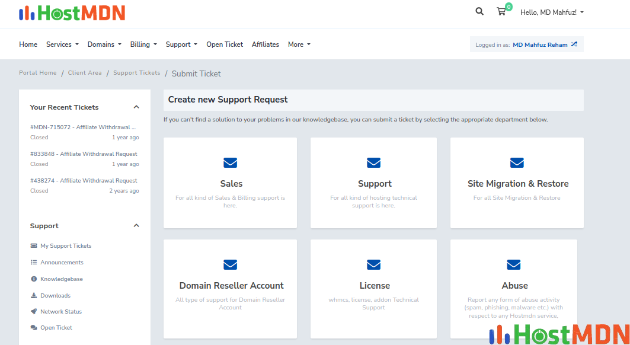Viewport: 630px width, 345px height.
Task: Click the Knowledgebase info icon
Action: pos(34,279)
